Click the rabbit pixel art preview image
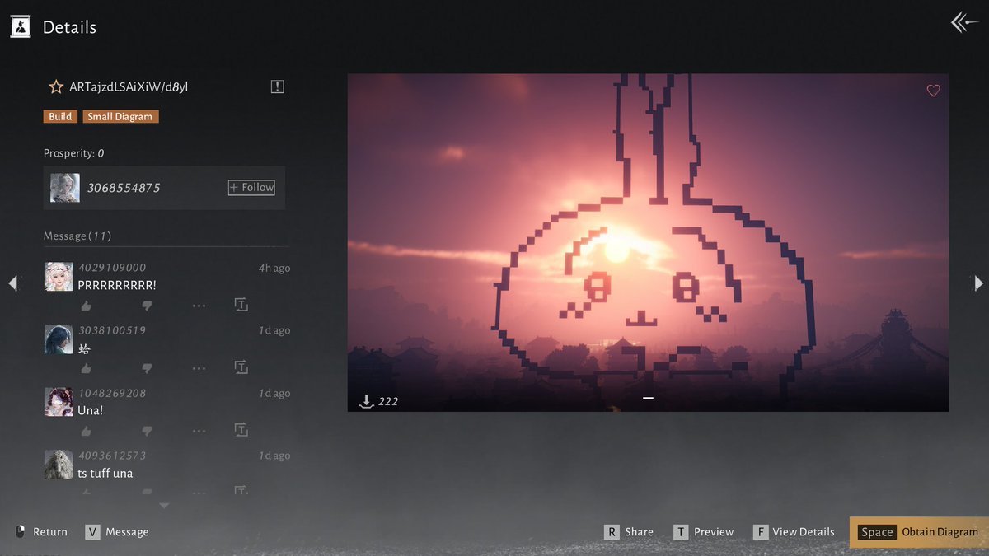 [x=648, y=243]
